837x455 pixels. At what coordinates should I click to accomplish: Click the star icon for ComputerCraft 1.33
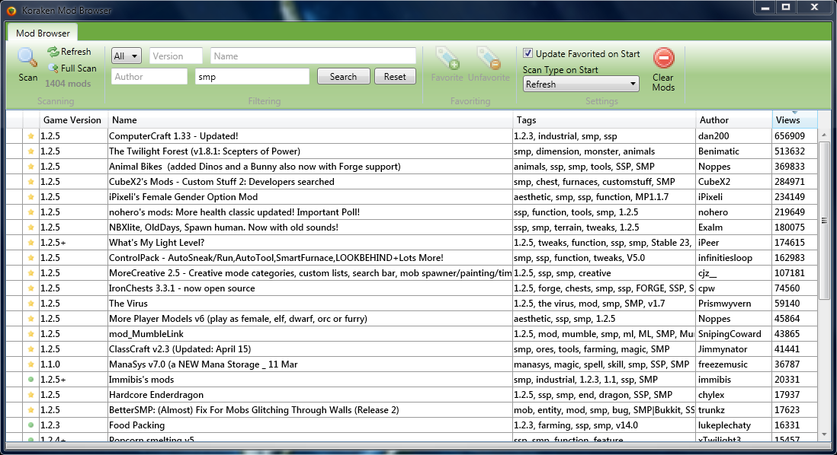tap(31, 136)
